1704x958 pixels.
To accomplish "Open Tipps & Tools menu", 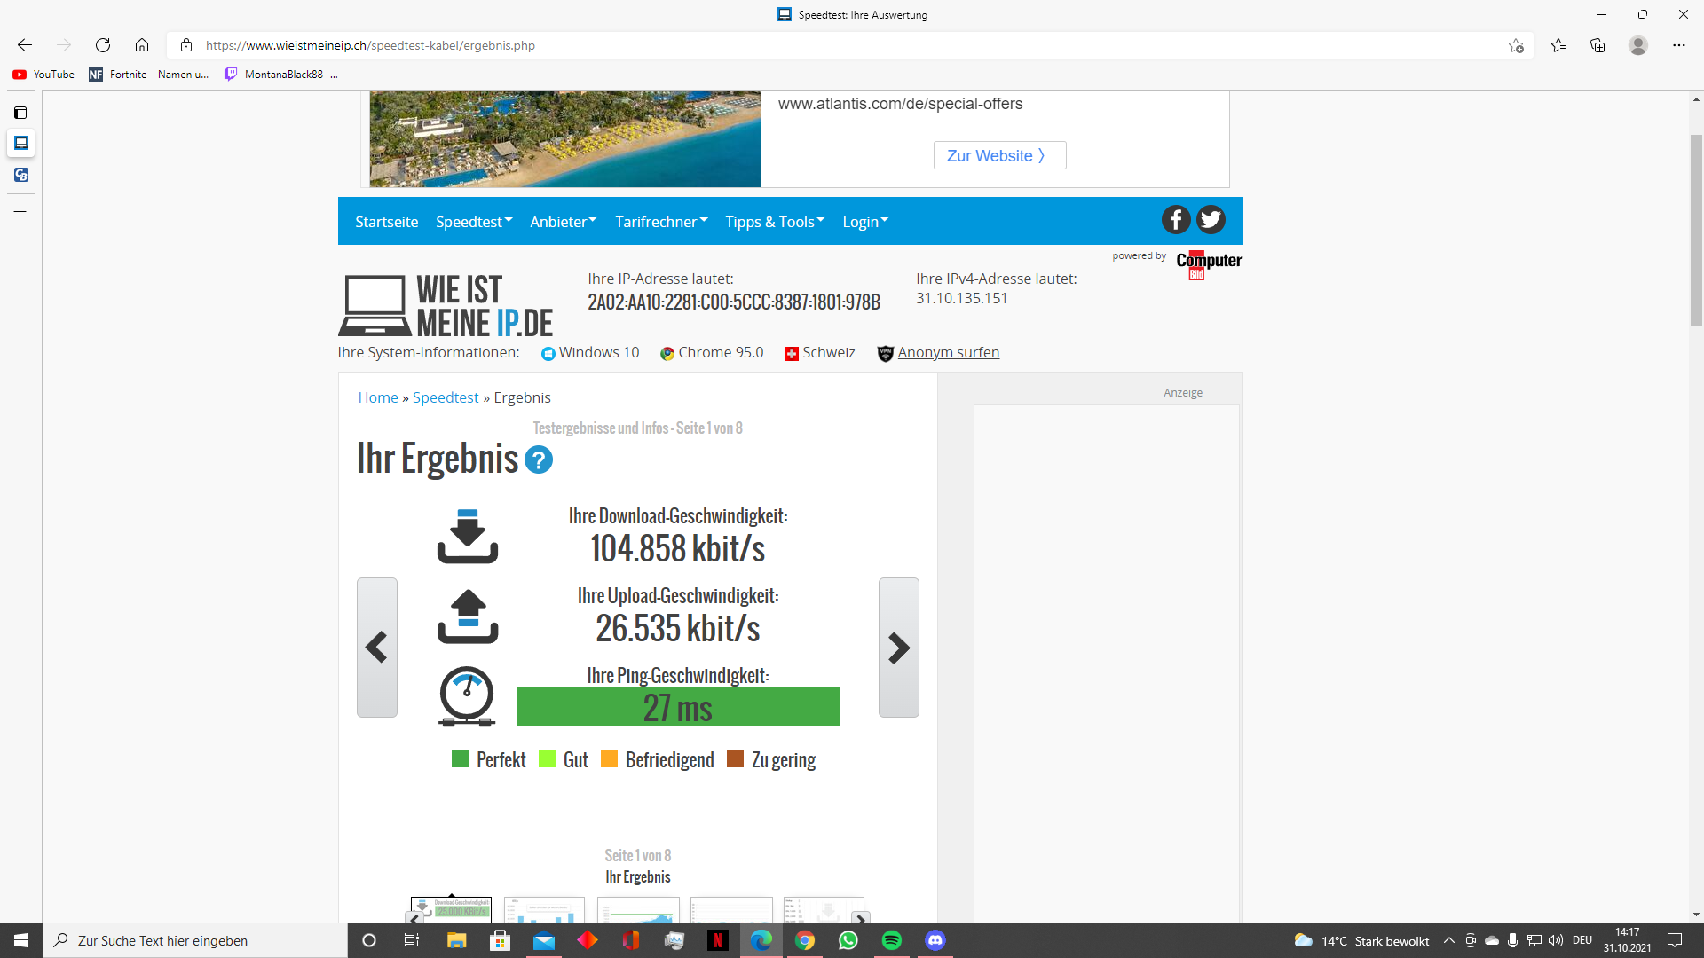I will pos(774,222).
